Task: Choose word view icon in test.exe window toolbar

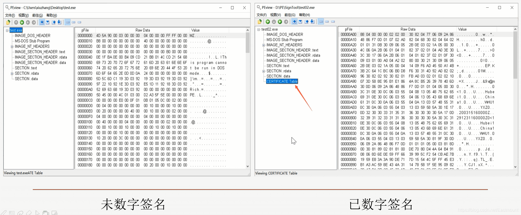Action: [74, 22]
